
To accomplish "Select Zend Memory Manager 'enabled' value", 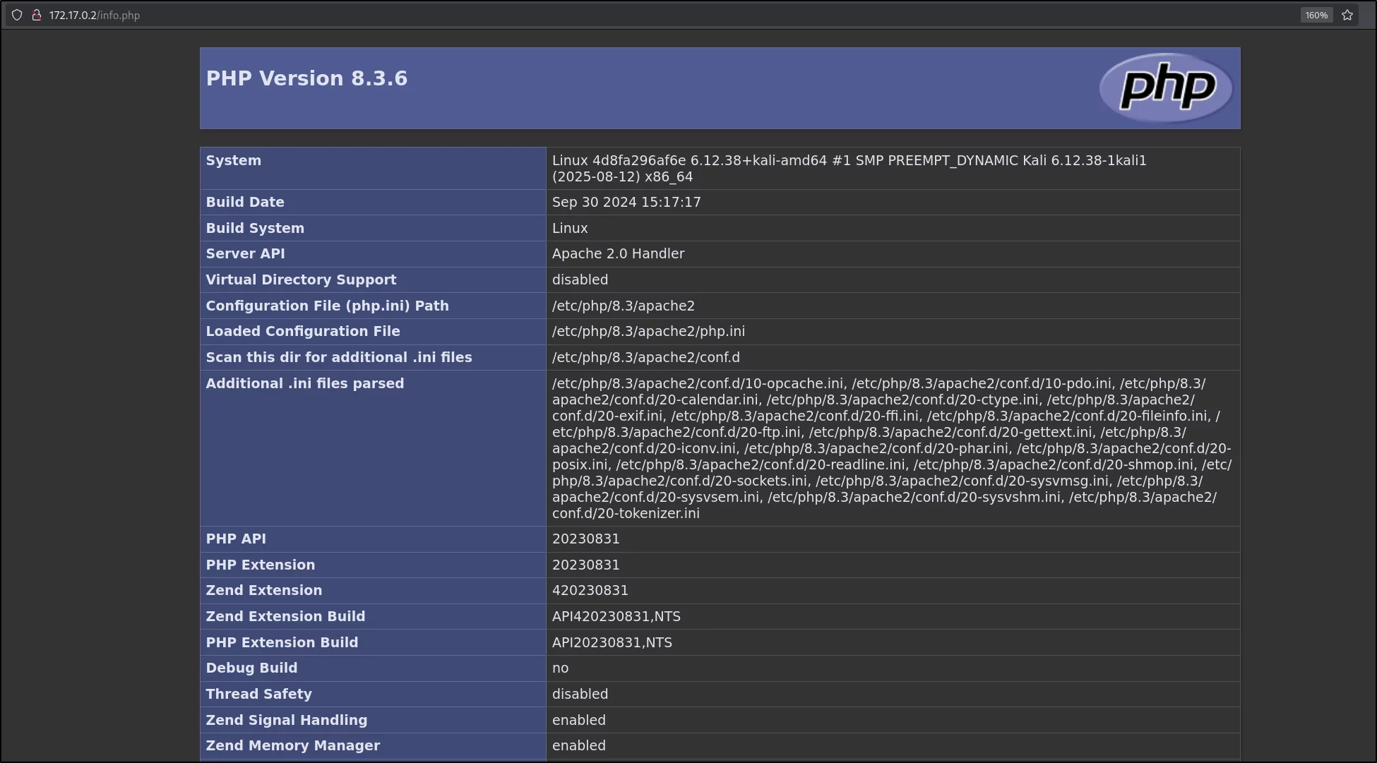I will pyautogui.click(x=579, y=745).
